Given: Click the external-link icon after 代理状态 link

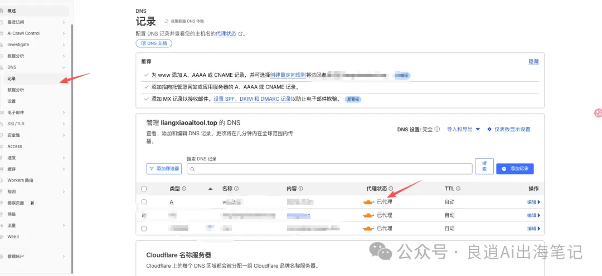Looking at the screenshot, I should pos(241,34).
